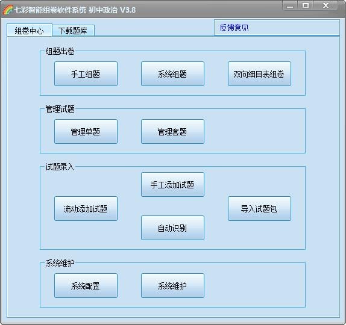Screen dimensions: 346x325
Task: Open 管理套题
Action: 172,132
